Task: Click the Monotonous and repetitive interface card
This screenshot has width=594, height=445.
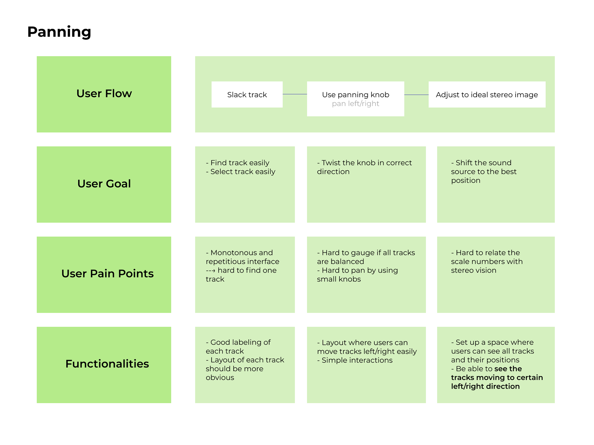Action: pyautogui.click(x=245, y=275)
